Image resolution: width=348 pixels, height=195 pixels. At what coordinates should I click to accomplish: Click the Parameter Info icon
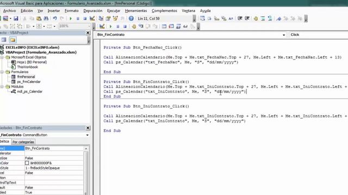pyautogui.click(x=223, y=18)
